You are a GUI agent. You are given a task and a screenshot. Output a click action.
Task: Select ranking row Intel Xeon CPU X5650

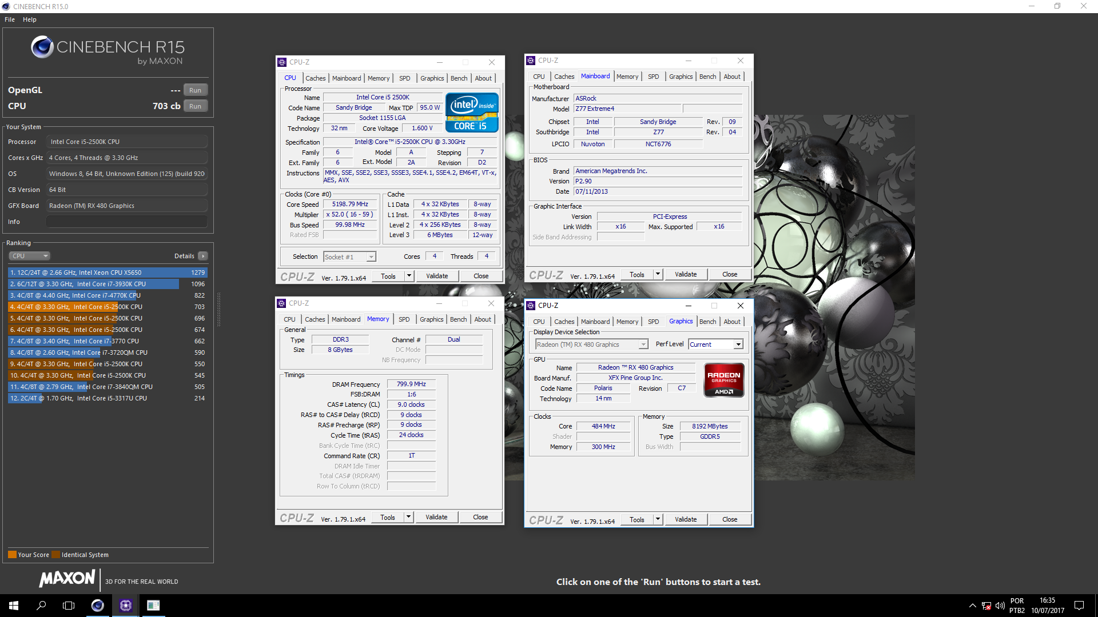[108, 273]
